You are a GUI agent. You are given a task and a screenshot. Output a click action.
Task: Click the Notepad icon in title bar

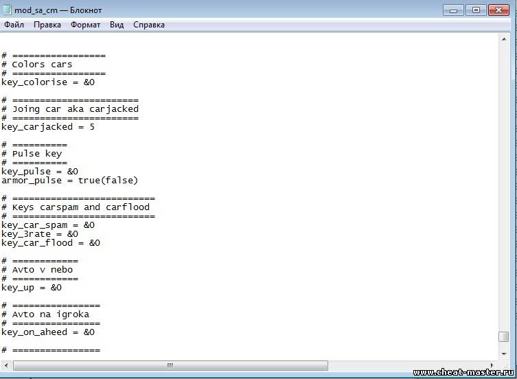tap(7, 10)
